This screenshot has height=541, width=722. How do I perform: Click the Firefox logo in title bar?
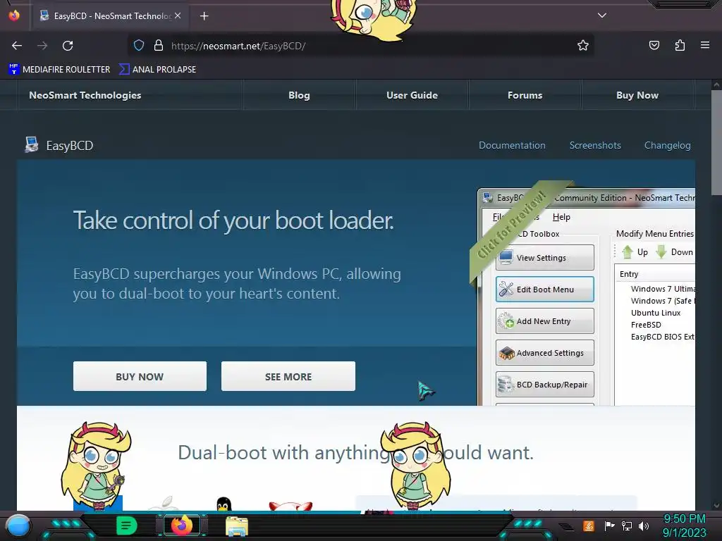pyautogui.click(x=14, y=15)
